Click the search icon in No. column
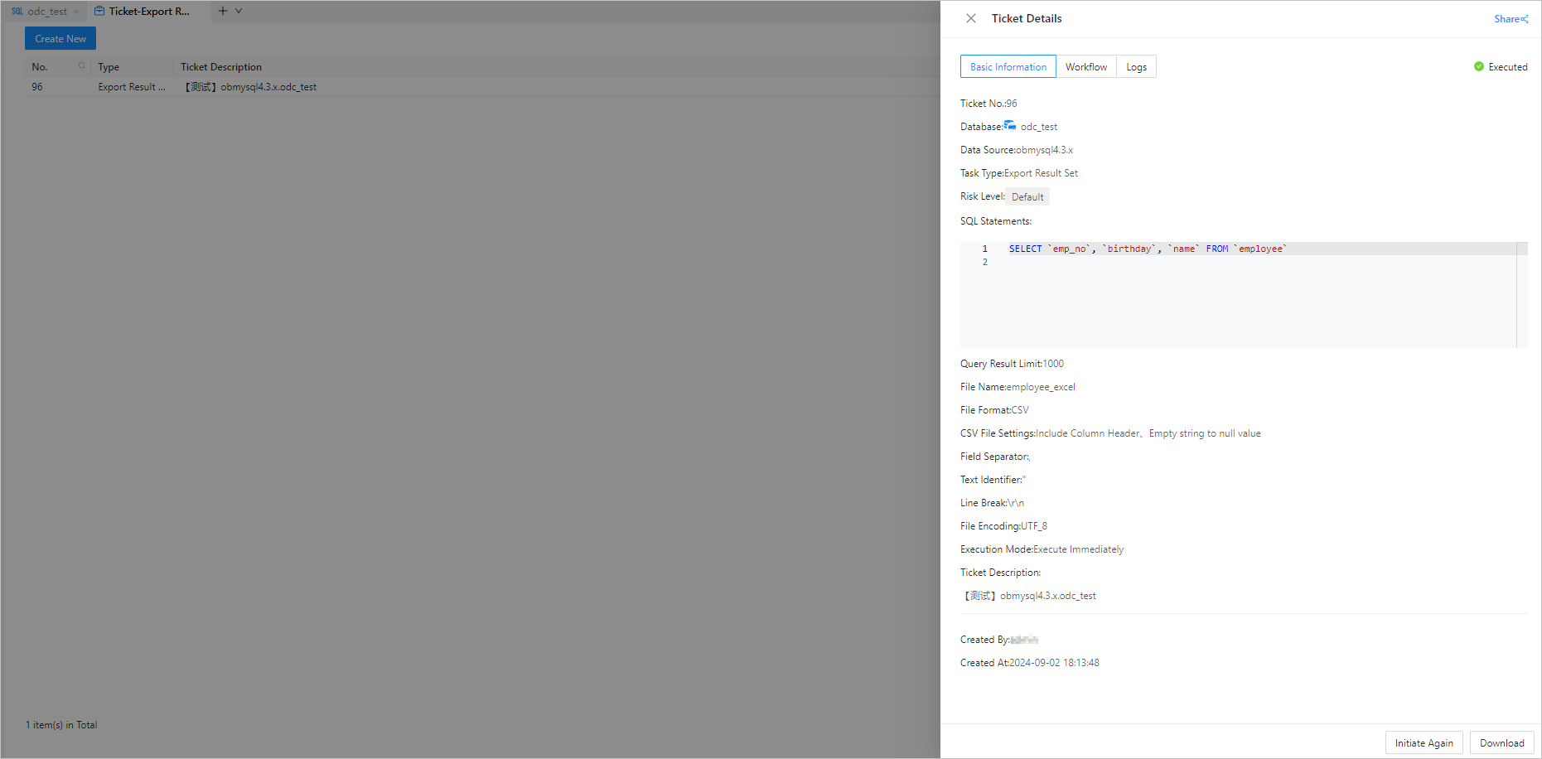Image resolution: width=1542 pixels, height=759 pixels. (x=81, y=66)
